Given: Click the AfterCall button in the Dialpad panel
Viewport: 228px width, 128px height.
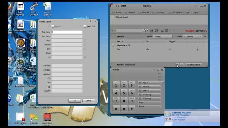Looking at the screenshot, I should tap(149, 91).
